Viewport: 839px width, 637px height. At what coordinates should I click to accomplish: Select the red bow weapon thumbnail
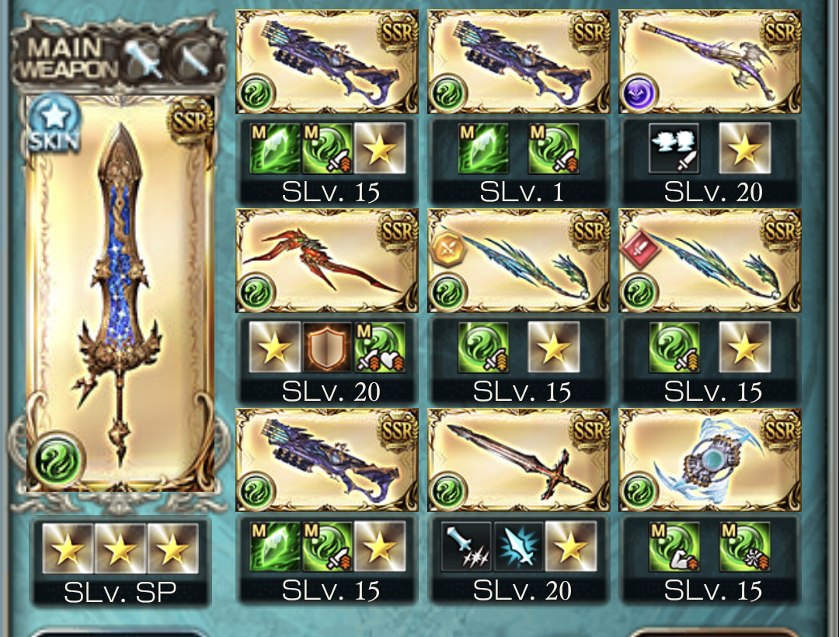327,260
